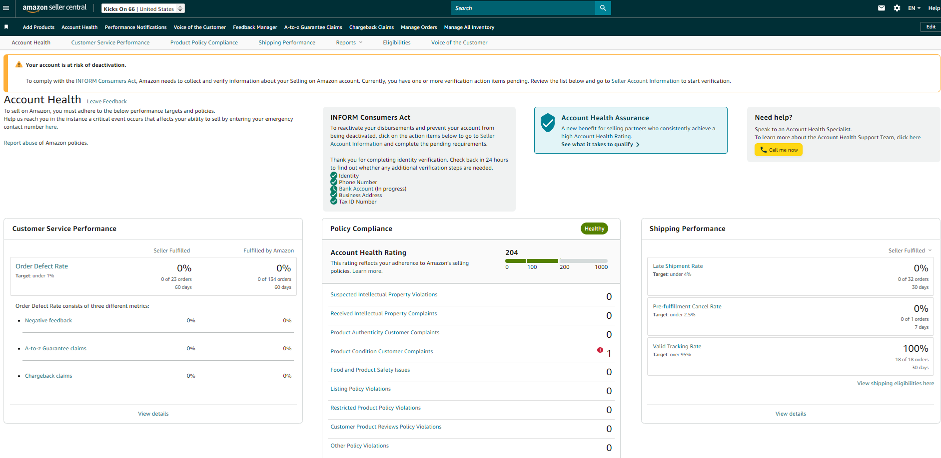Open the Seller Fulfilled shipping dropdown

coord(910,250)
